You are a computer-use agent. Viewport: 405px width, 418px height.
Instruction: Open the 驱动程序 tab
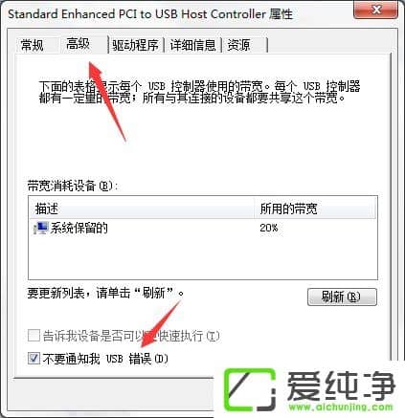click(x=135, y=45)
